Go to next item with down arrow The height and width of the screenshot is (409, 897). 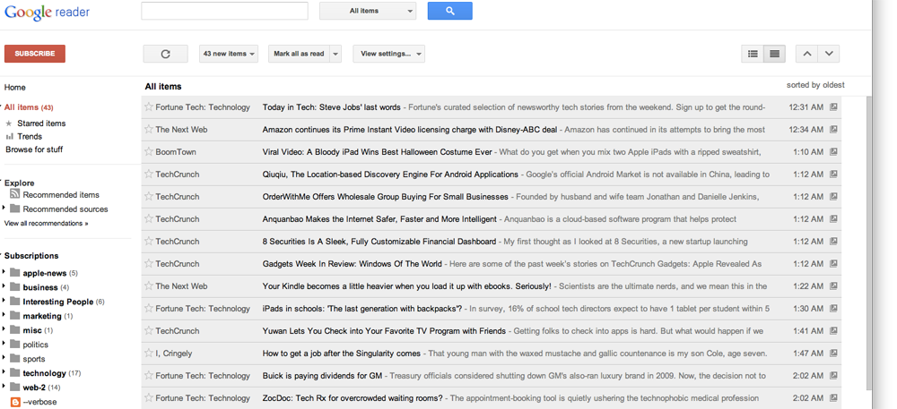coord(828,54)
